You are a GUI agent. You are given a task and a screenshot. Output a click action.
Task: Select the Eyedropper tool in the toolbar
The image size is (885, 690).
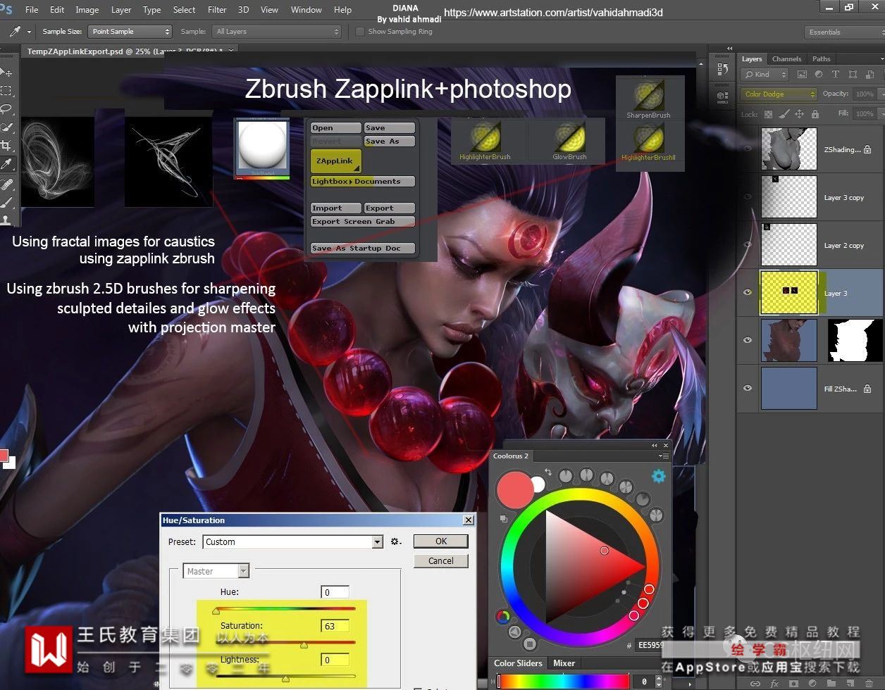point(6,164)
